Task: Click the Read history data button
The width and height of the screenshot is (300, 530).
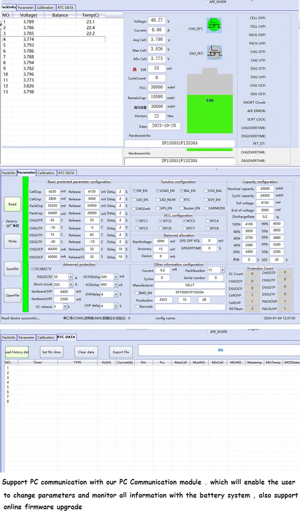Action: point(16,352)
